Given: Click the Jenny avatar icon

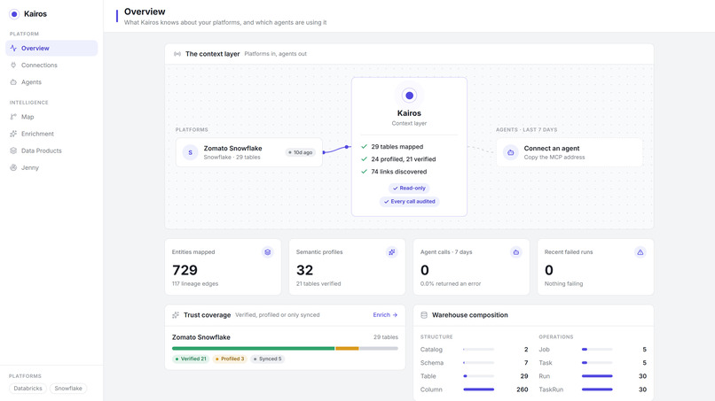Looking at the screenshot, I should click(13, 167).
